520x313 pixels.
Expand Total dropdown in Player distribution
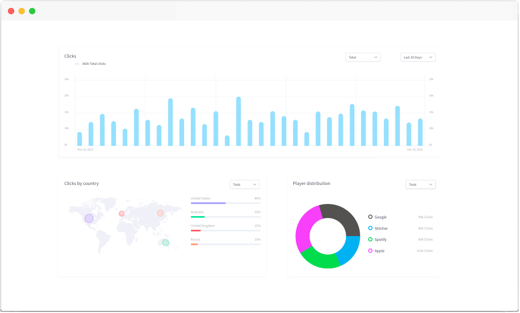[420, 184]
